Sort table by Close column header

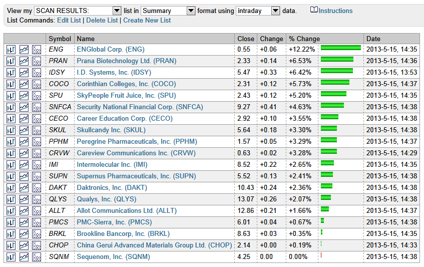[x=246, y=39]
